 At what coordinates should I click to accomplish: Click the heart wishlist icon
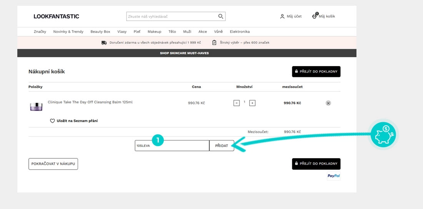53,121
